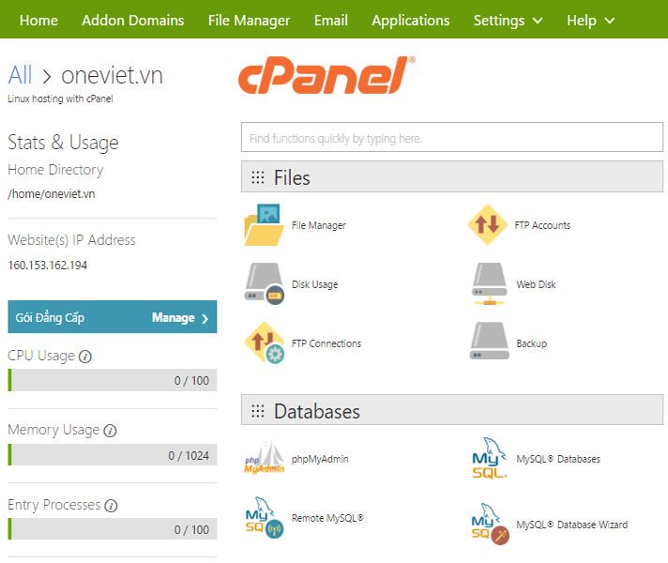Go to Addon Domains in the top menu

point(132,20)
